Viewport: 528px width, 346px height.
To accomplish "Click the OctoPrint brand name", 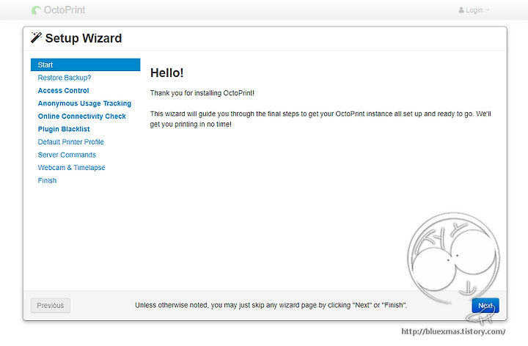I will coord(65,10).
